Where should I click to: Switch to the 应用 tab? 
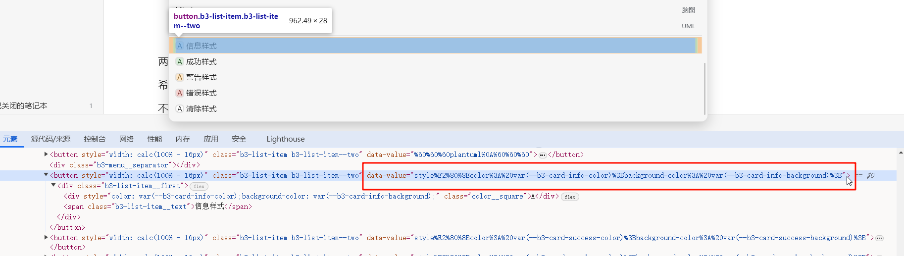pos(211,139)
